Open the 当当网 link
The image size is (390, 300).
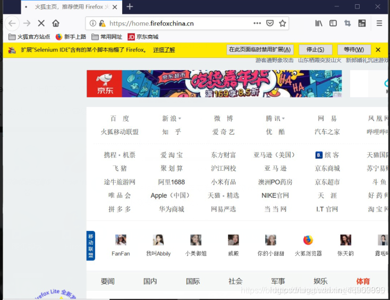point(275,209)
